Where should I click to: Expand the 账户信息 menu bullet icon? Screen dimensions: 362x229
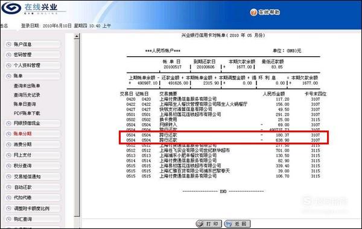9,45
